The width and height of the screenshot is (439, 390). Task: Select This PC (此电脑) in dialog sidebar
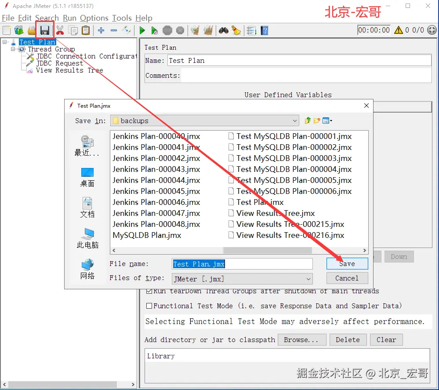[x=87, y=238]
